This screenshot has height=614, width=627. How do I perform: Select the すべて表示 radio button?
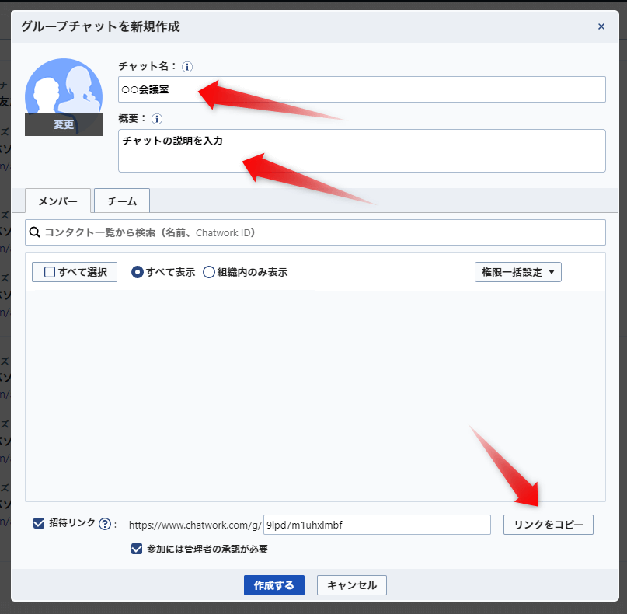pos(138,272)
